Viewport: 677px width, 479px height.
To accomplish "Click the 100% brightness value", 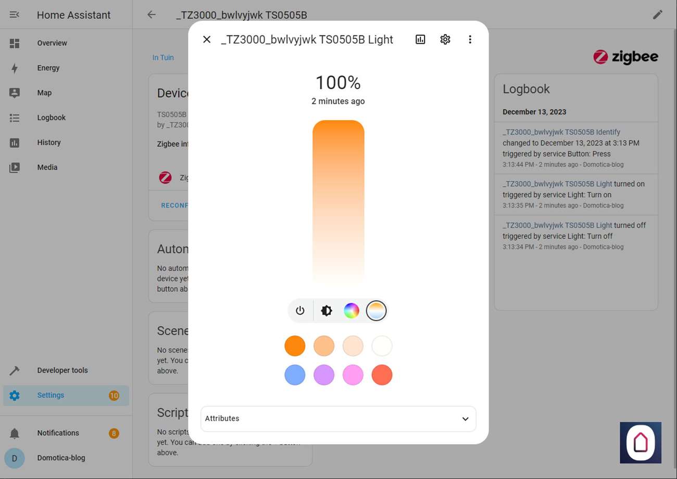I will point(338,83).
